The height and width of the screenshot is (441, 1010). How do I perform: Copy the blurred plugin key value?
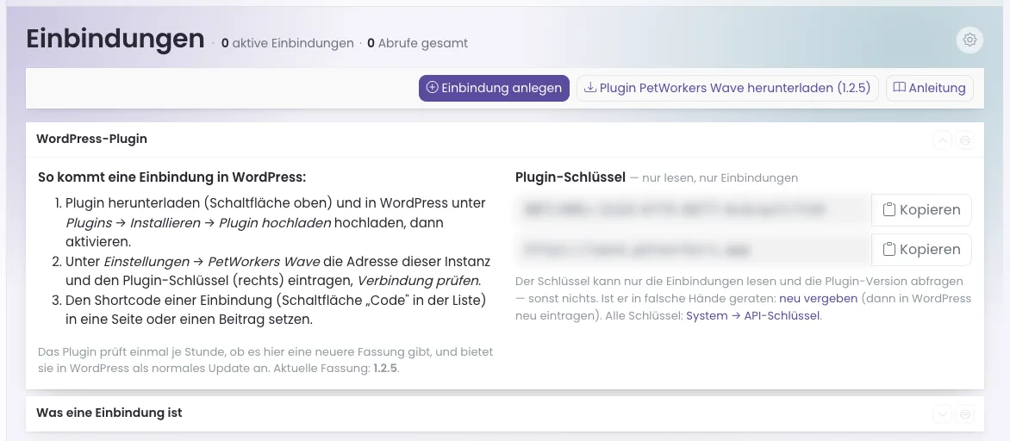click(x=921, y=210)
